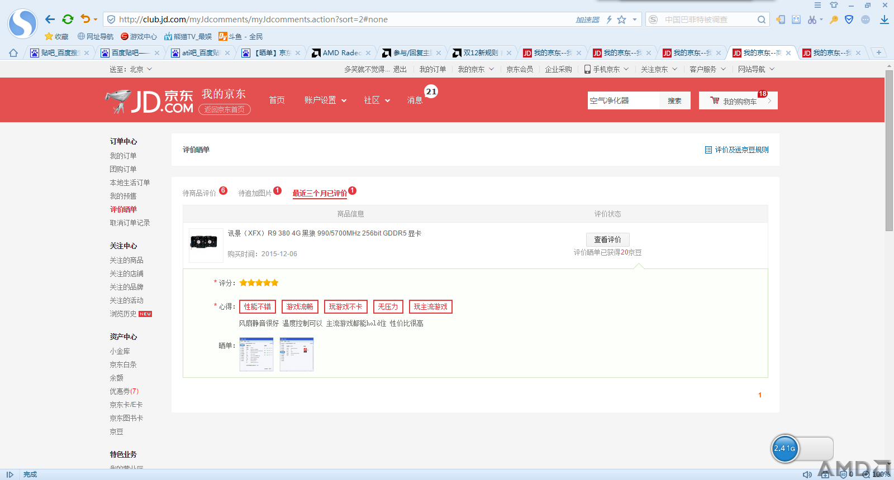Reload the page with green refresh icon
This screenshot has width=894, height=480.
coord(68,20)
